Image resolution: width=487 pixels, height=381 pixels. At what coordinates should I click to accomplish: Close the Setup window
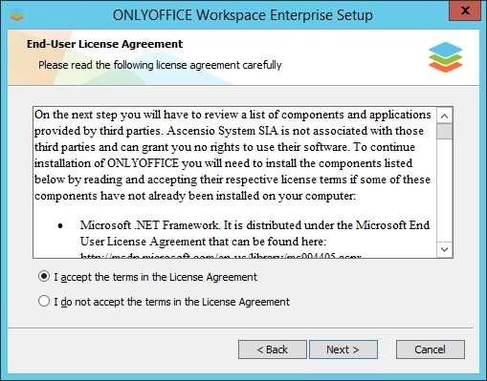(465, 11)
